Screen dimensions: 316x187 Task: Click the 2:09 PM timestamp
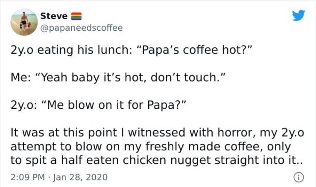click(x=26, y=177)
